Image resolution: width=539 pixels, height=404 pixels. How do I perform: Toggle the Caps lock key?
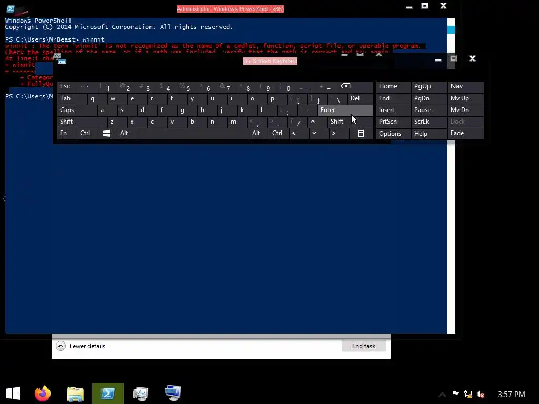[77, 110]
